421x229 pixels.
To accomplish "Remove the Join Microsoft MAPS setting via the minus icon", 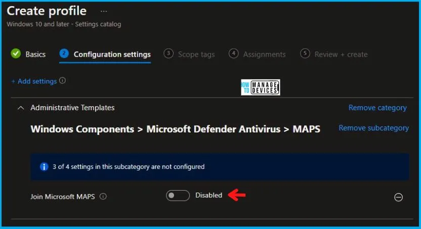I will click(x=398, y=197).
